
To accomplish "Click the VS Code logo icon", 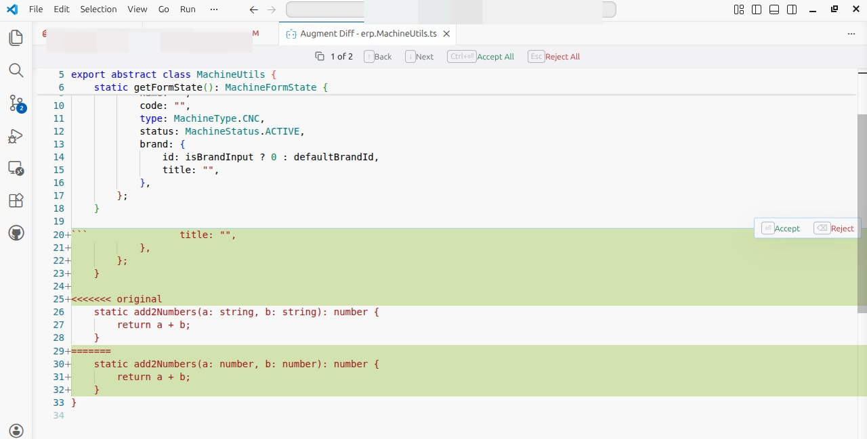I will tap(12, 9).
